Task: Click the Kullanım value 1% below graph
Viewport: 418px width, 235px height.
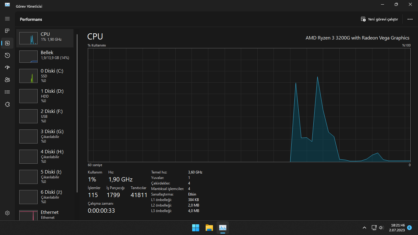Action: click(x=92, y=179)
